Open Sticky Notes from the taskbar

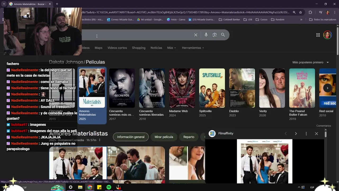[x=99, y=187]
